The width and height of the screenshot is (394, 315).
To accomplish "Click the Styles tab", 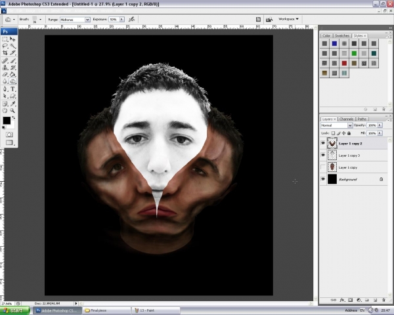I will (360, 35).
